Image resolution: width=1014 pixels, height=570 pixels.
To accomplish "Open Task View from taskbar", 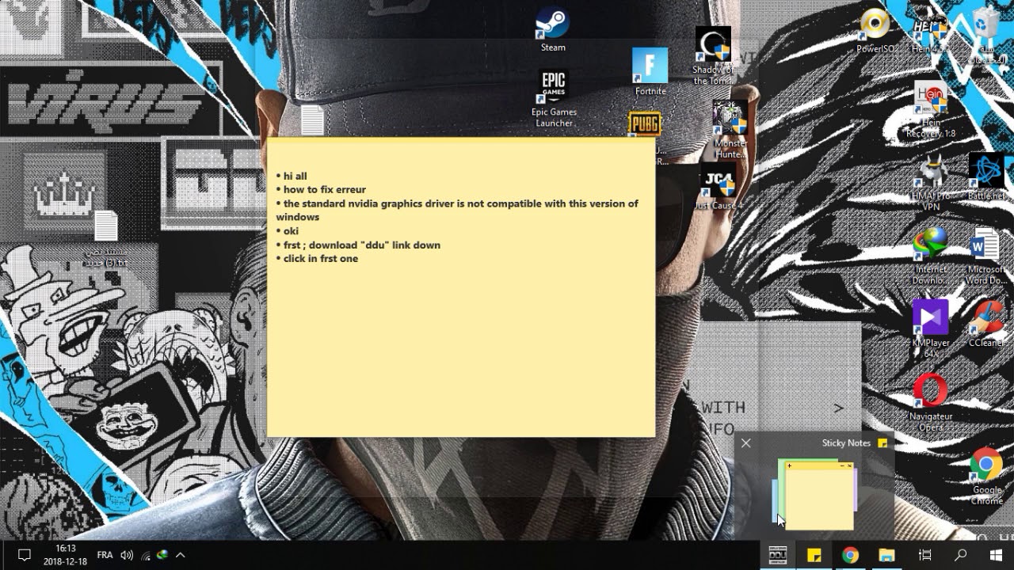I will point(924,555).
